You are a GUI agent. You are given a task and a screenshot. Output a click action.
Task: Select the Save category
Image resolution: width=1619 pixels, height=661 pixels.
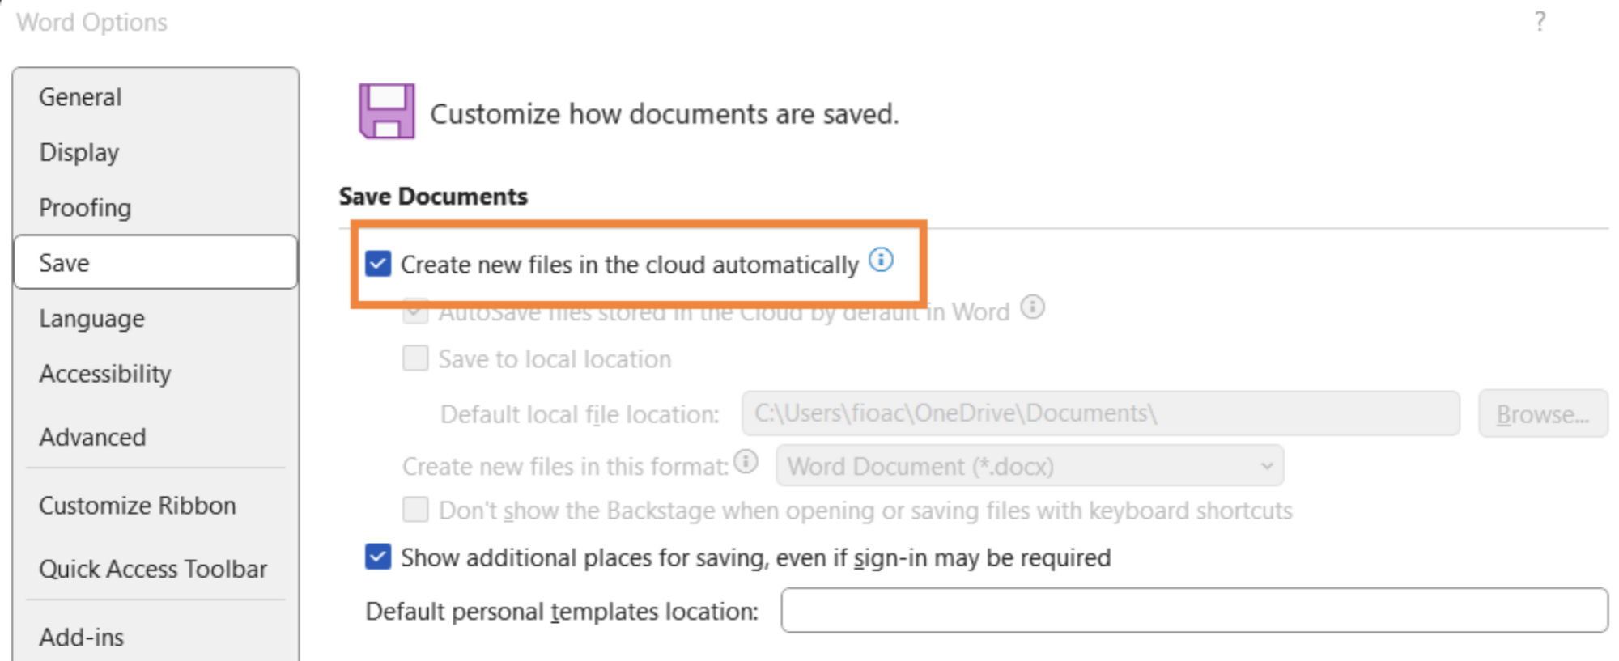[155, 262]
